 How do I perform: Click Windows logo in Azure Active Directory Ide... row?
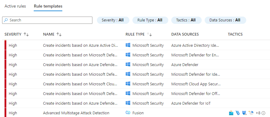click(x=128, y=45)
